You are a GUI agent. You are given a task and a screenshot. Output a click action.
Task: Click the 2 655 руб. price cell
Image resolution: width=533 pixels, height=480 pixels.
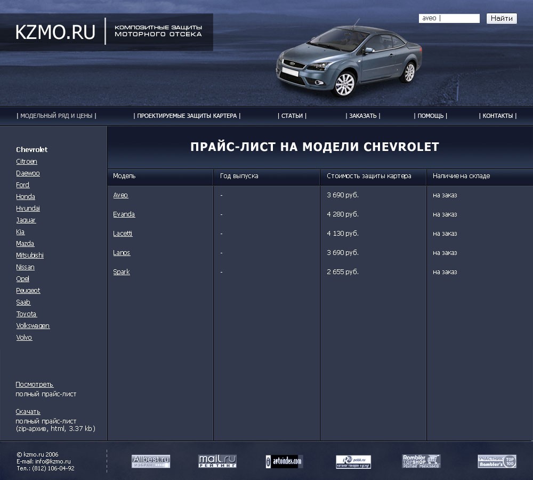343,272
